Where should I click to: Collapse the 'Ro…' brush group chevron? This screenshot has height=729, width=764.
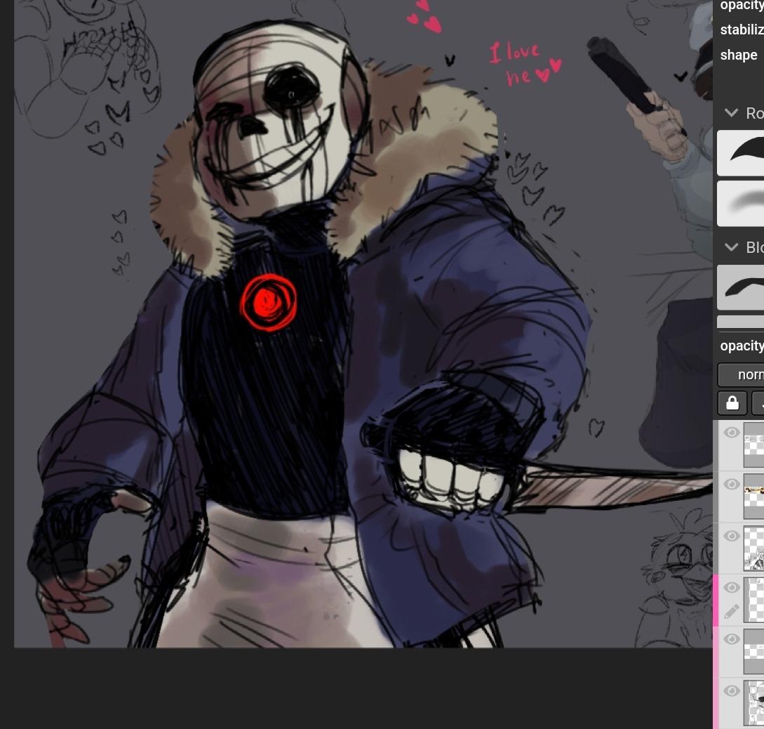(x=732, y=113)
